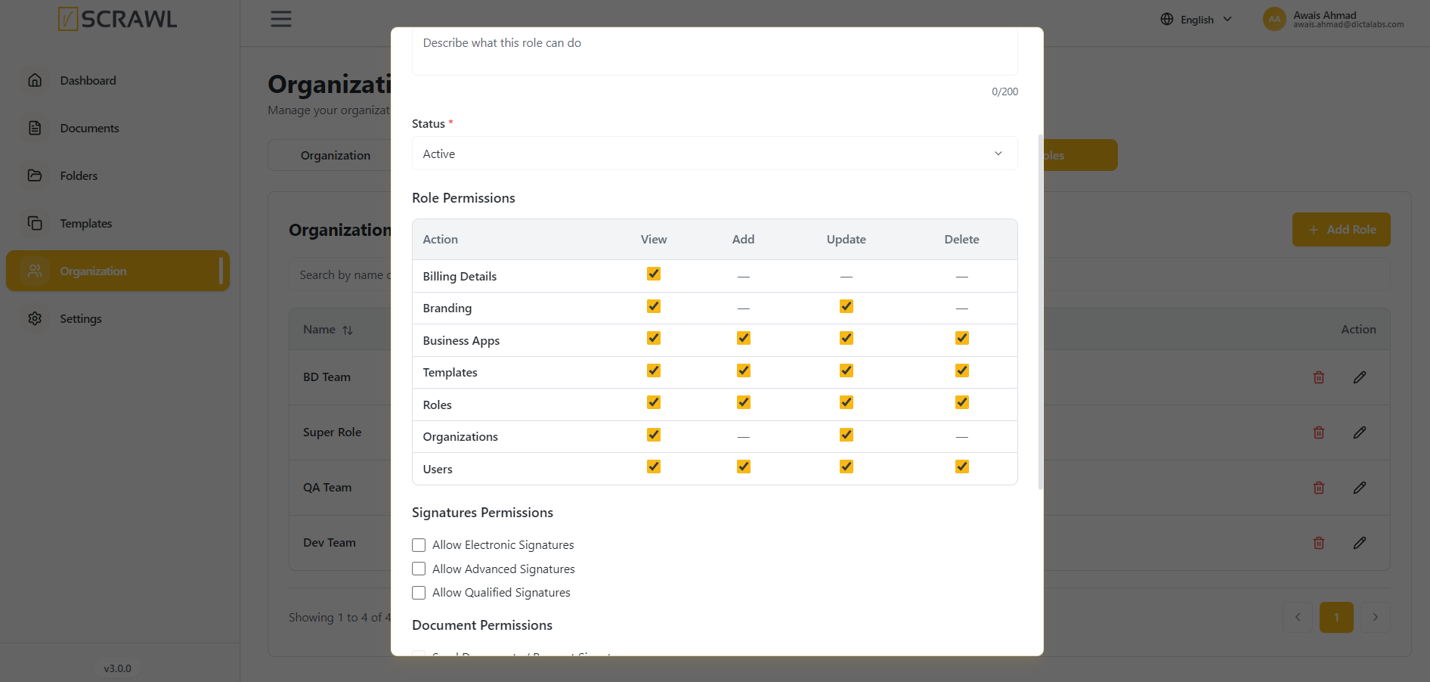
Task: Check Allow Qualified Signatures
Action: [x=419, y=593]
